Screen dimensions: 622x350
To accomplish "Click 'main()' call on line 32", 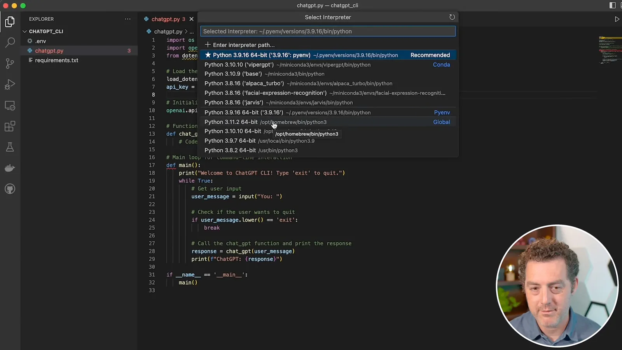I will [x=188, y=283].
